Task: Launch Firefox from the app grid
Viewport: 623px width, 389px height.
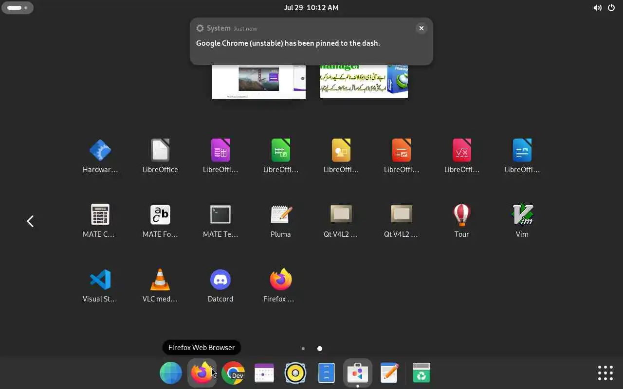Action: click(x=281, y=285)
